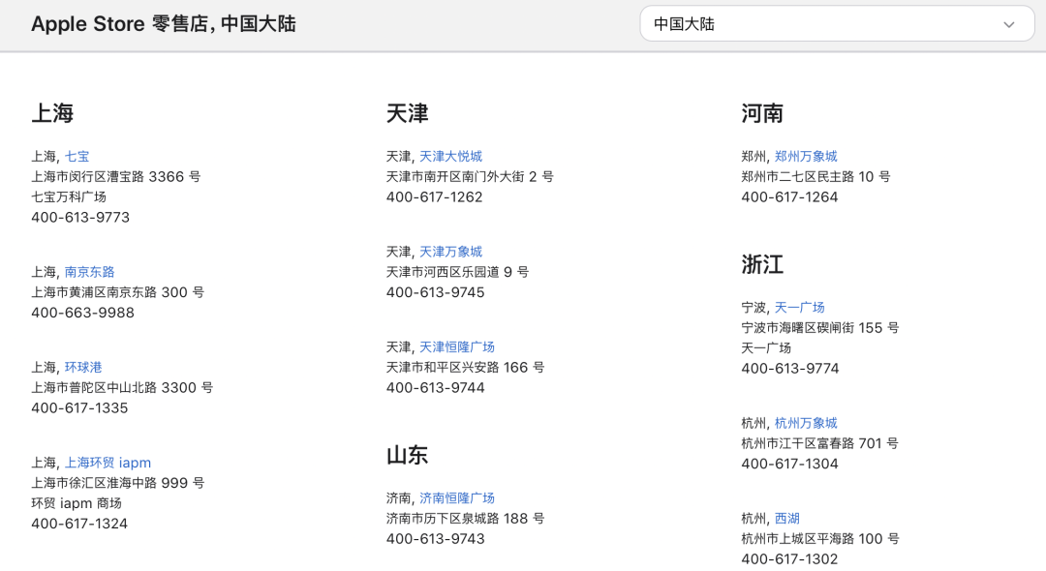Click the 天津 section heading

click(407, 113)
